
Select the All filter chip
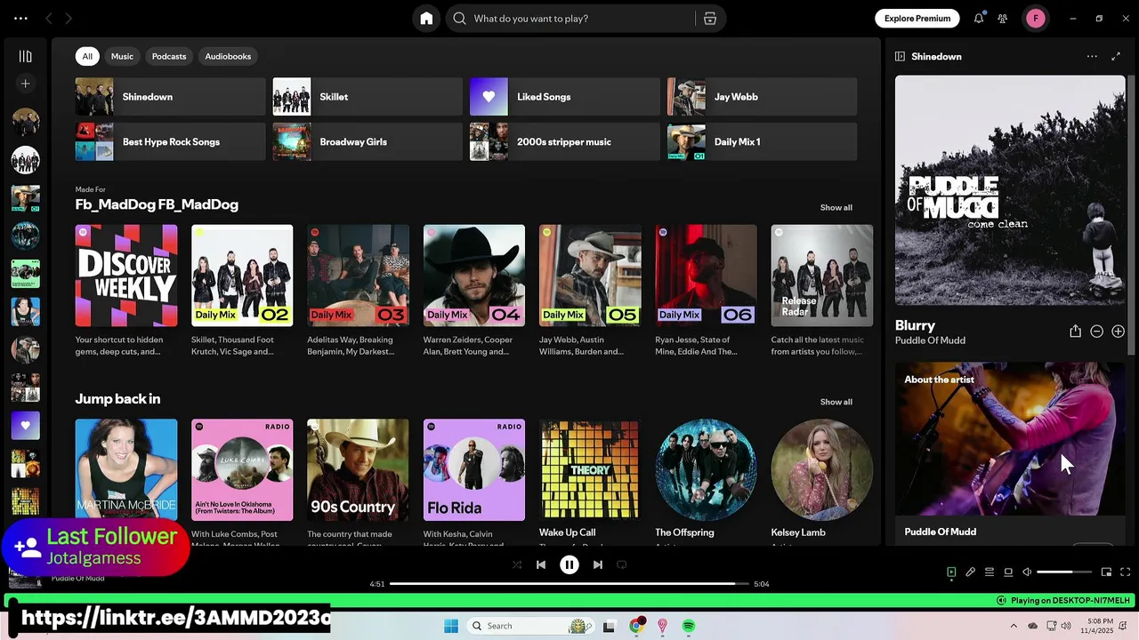point(87,56)
